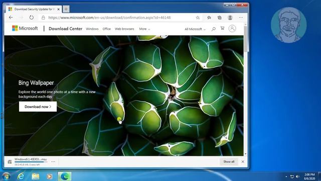This screenshot has height=181, width=321.
Task: Click the Bing Wallpaper heading
Action: click(x=36, y=82)
